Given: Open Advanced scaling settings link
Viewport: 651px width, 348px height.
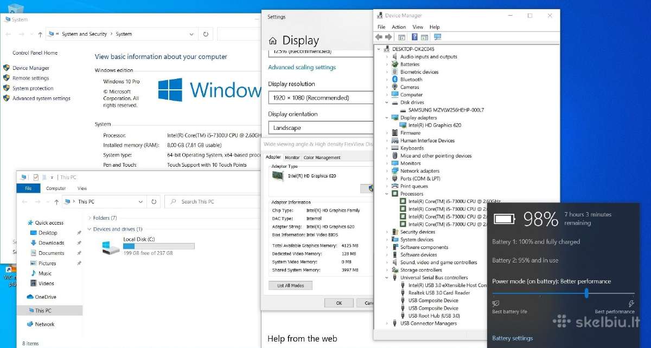Looking at the screenshot, I should tap(302, 68).
